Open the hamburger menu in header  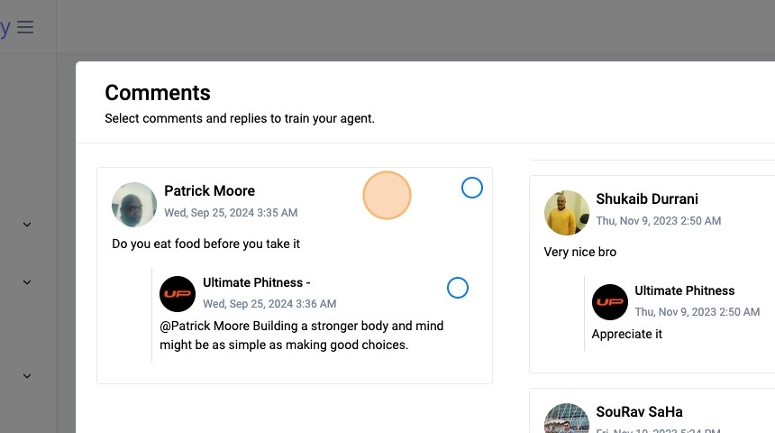25,27
